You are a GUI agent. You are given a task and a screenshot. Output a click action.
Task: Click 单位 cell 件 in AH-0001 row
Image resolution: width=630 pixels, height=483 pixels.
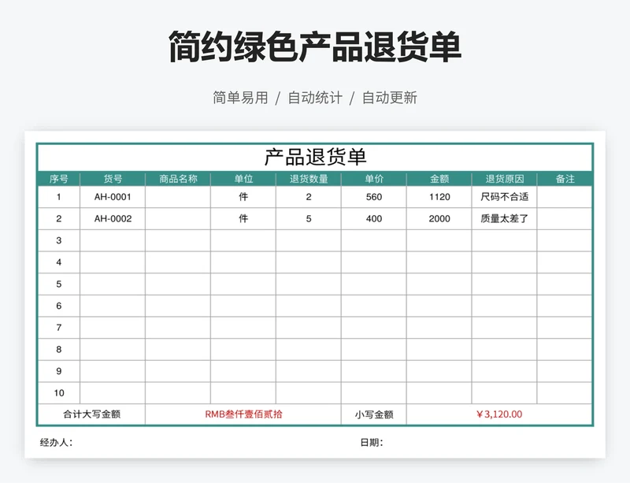243,197
